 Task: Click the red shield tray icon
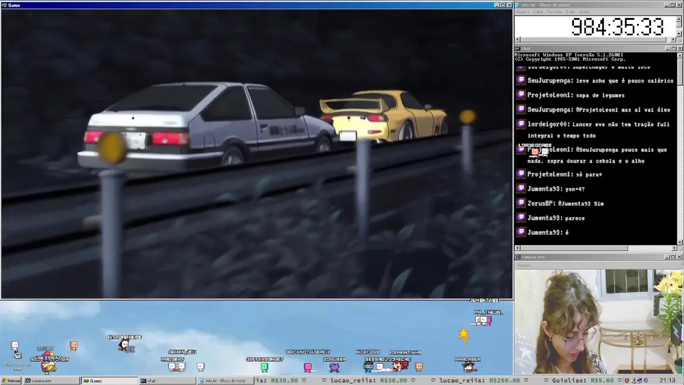click(x=627, y=381)
